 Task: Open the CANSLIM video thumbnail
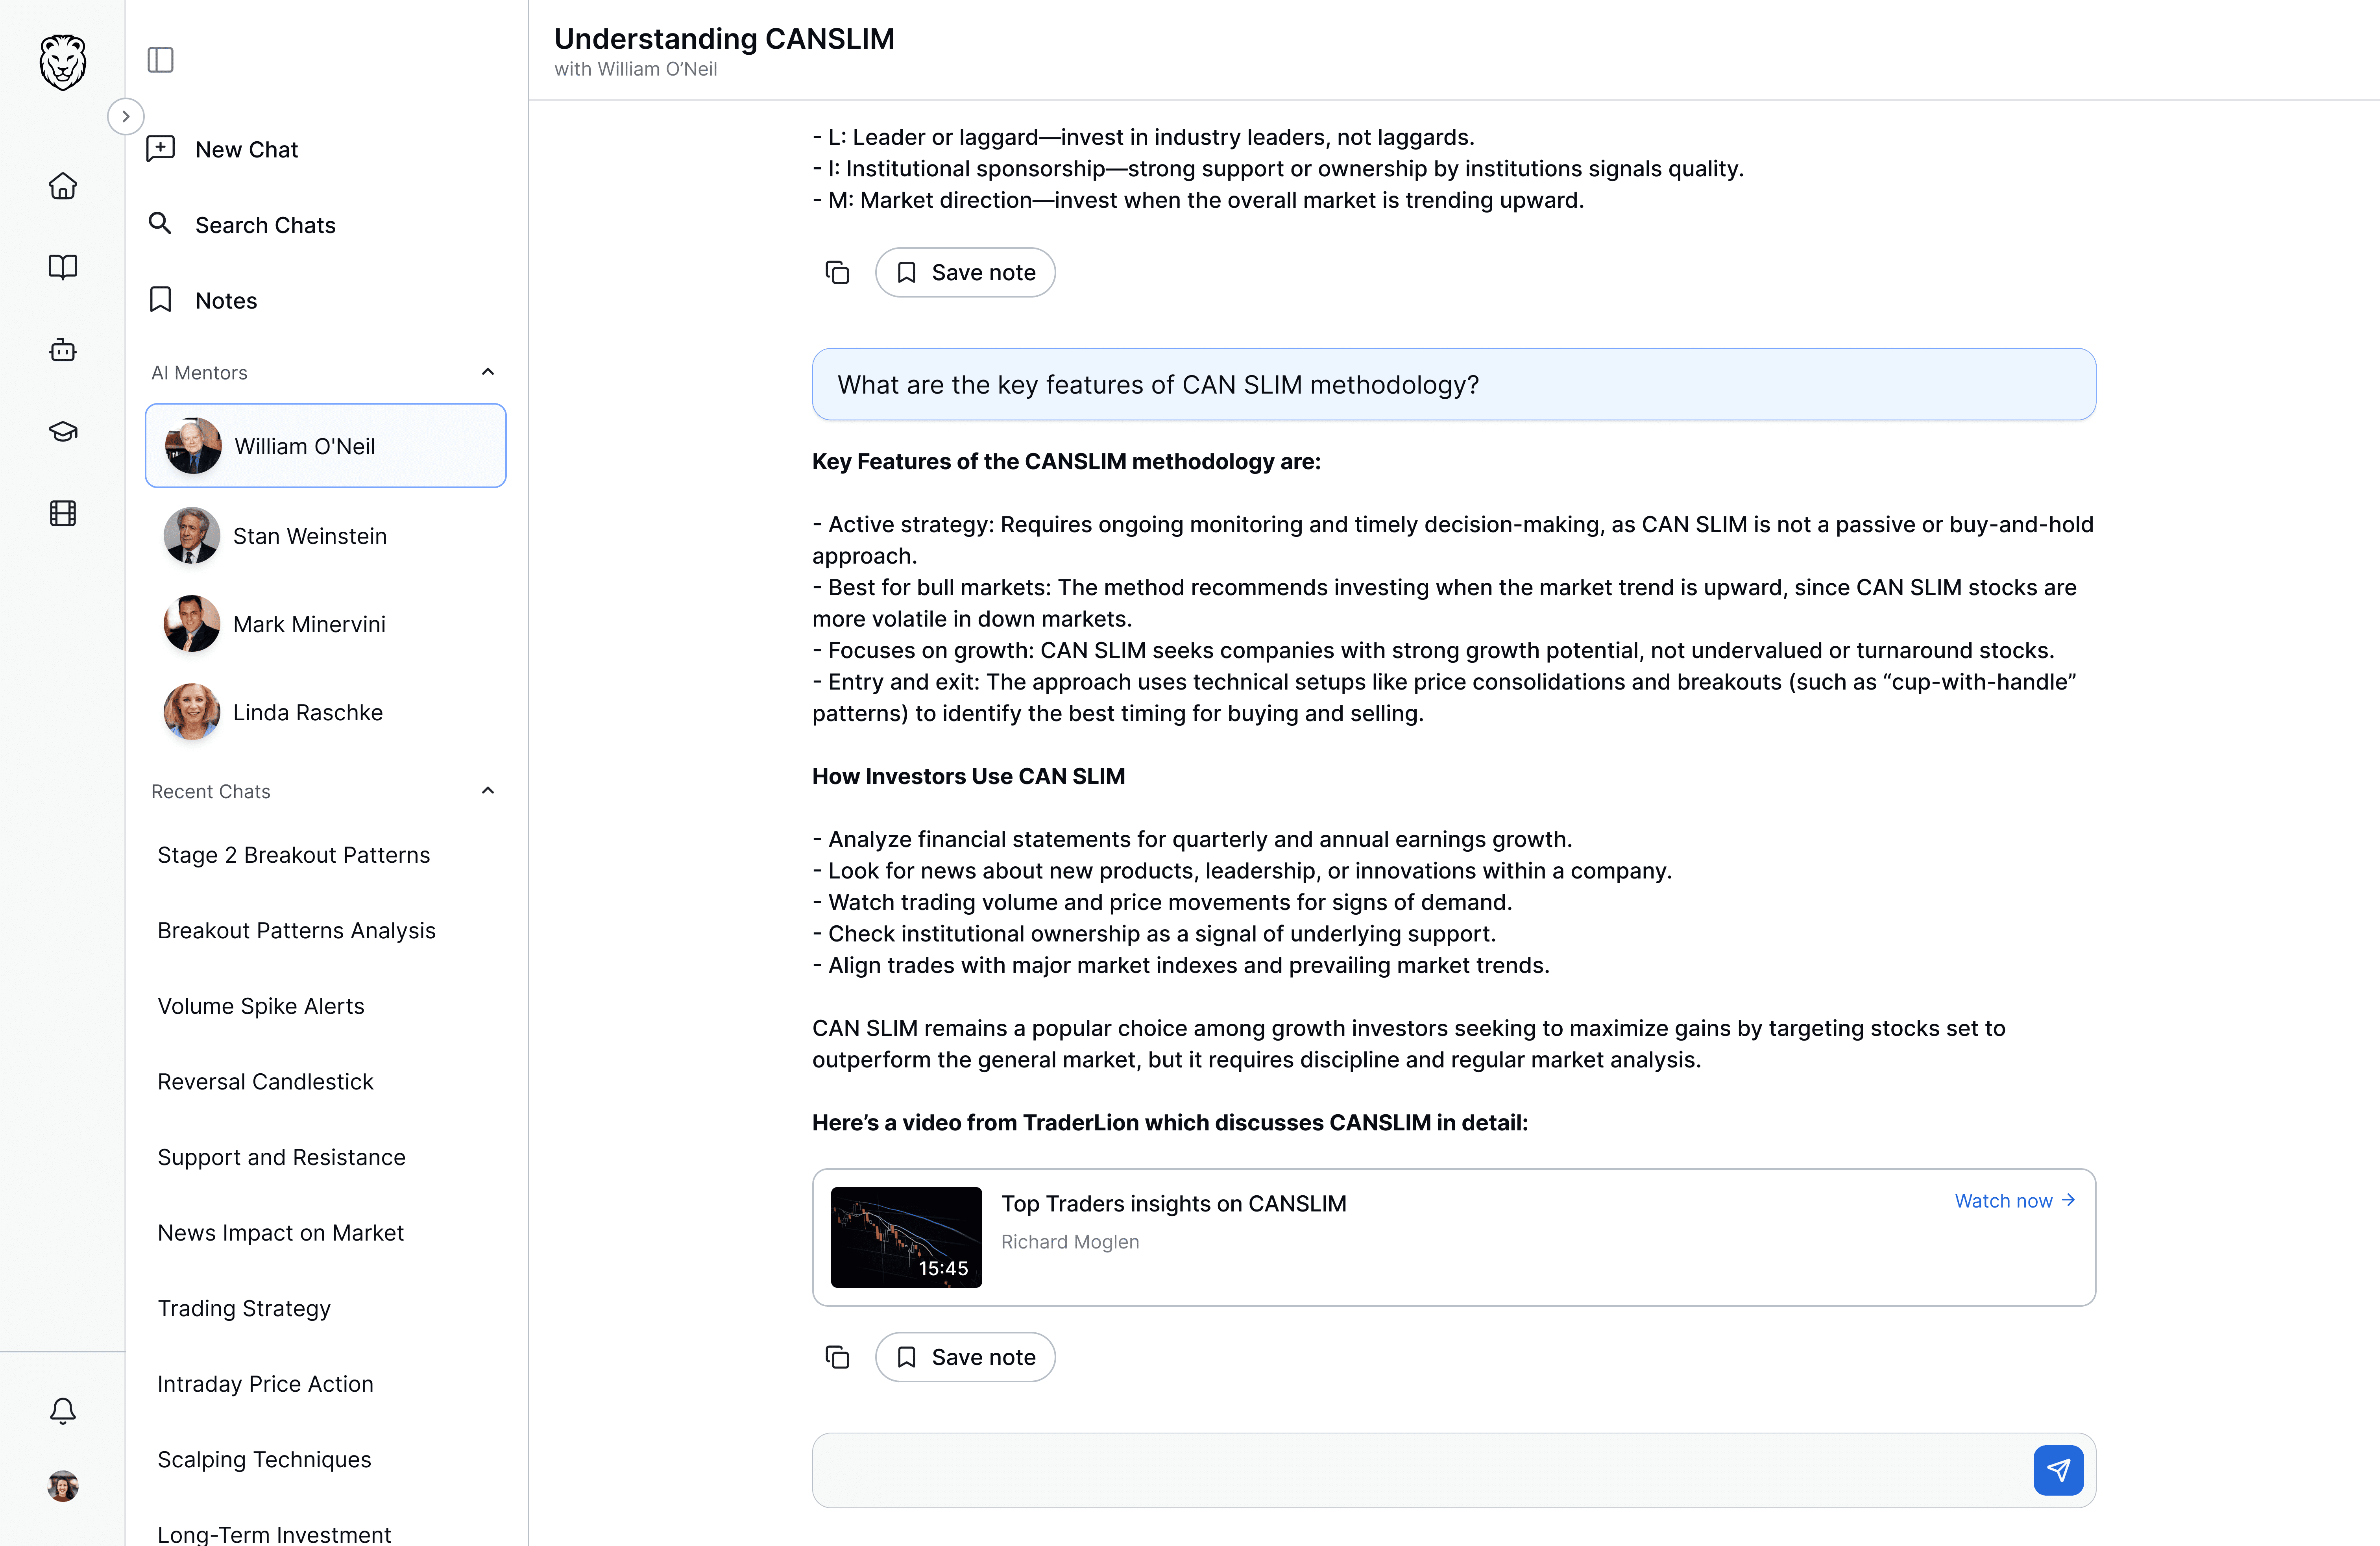click(906, 1237)
